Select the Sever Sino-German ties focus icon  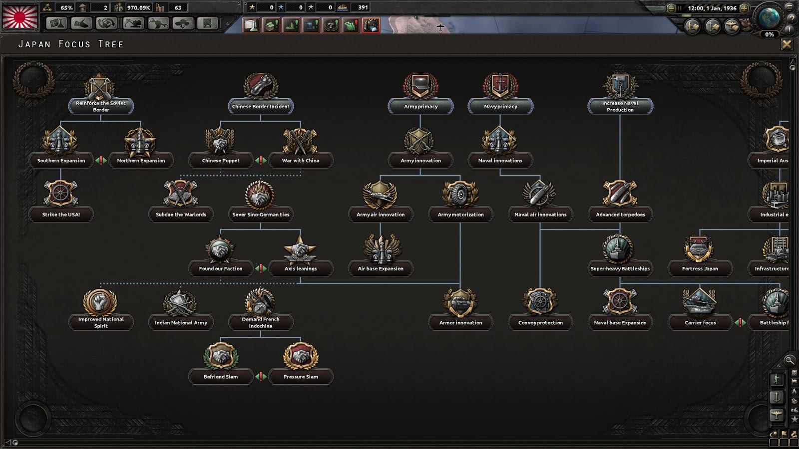[260, 194]
